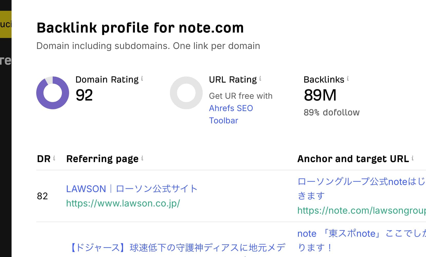The image size is (426, 257).
Task: Visit the https://www.lawson.co.jp/ URL link
Action: tap(123, 203)
